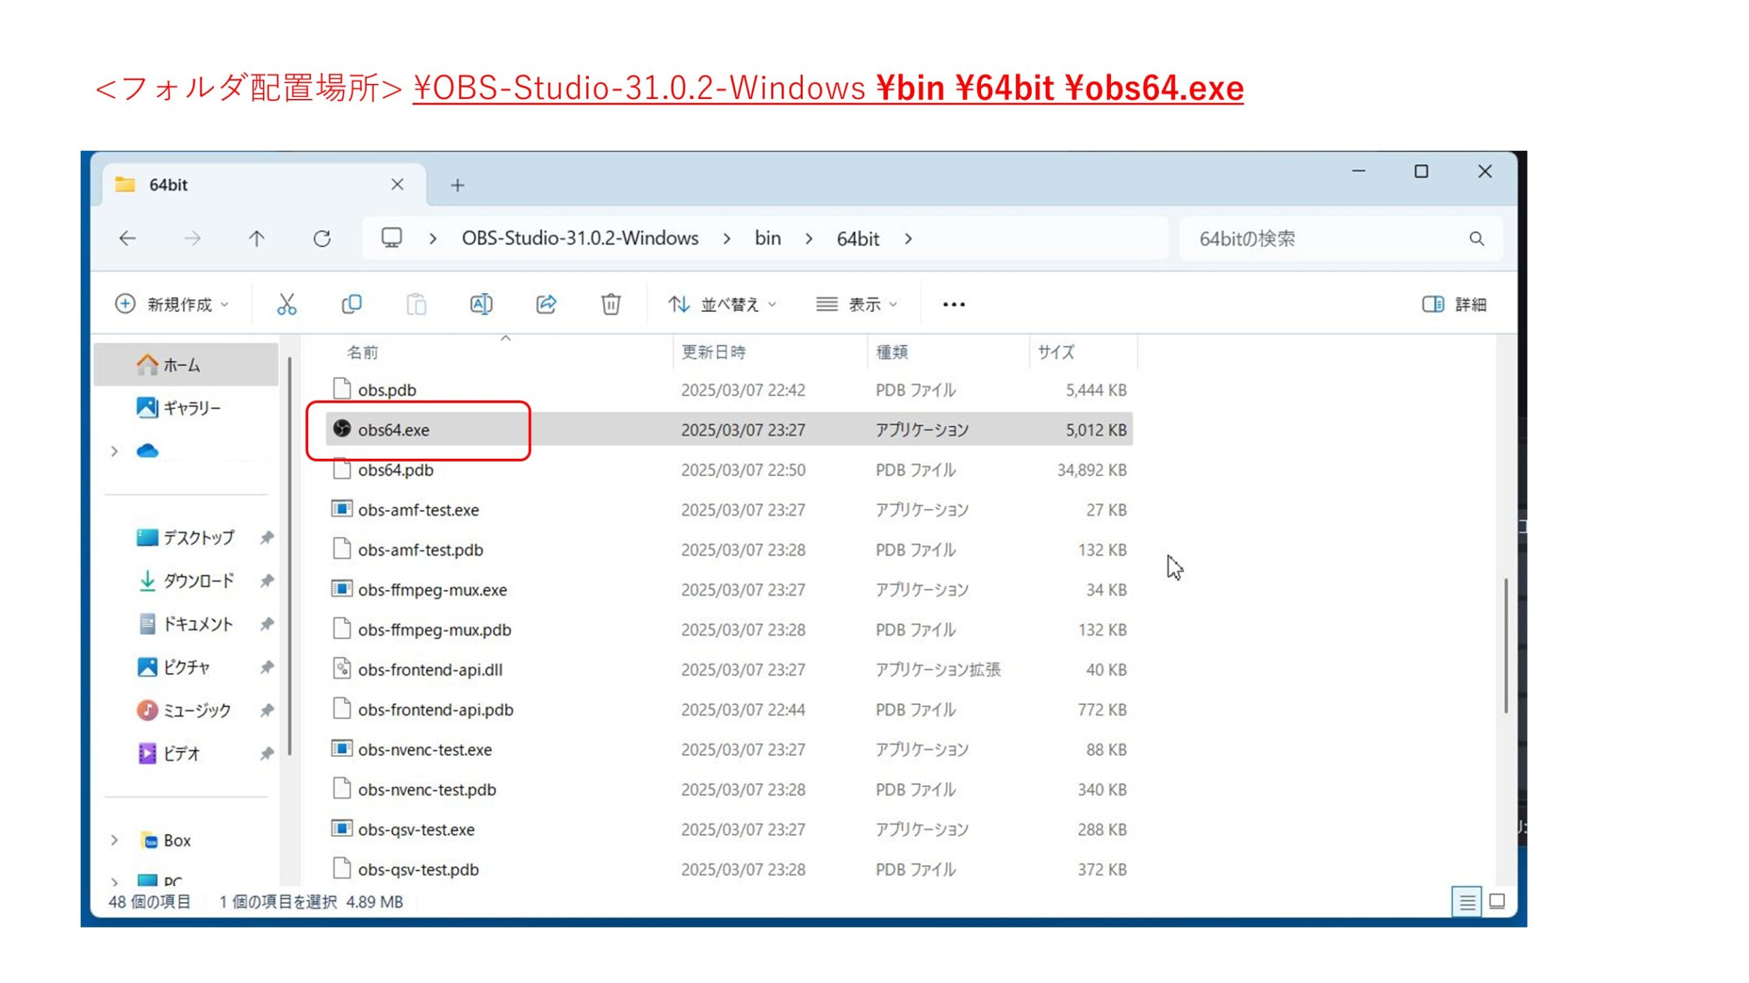Viewport: 1749px width, 983px height.
Task: Select obs-qsv-test.pdb
Action: pos(729,870)
